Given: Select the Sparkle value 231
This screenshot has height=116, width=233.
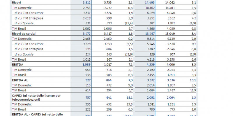Looking at the screenshot, I should 88,23.
